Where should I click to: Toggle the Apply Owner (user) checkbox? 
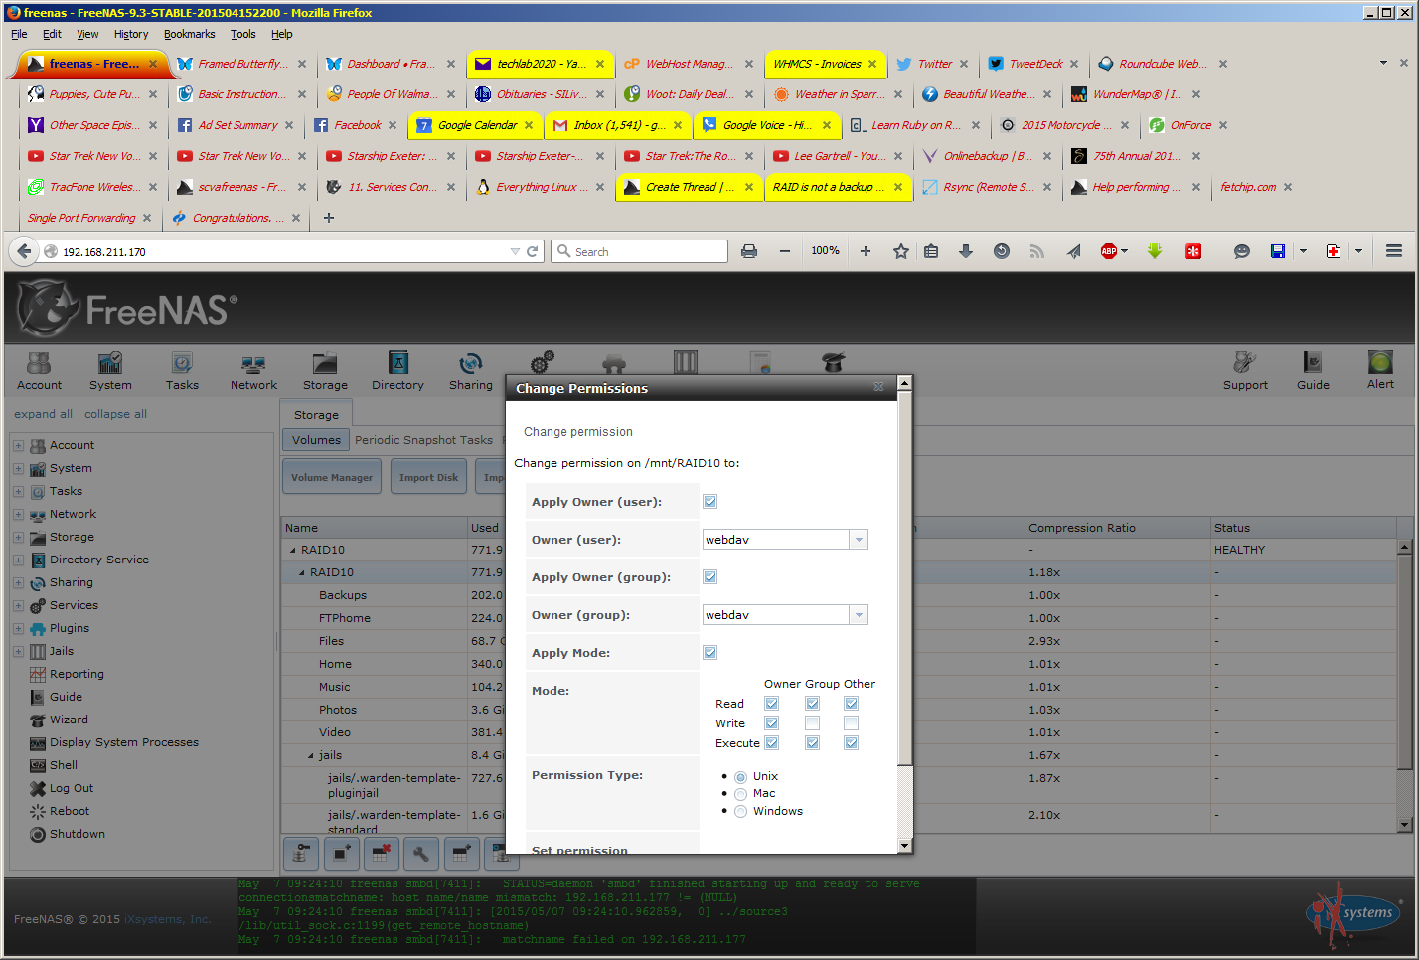(x=710, y=502)
